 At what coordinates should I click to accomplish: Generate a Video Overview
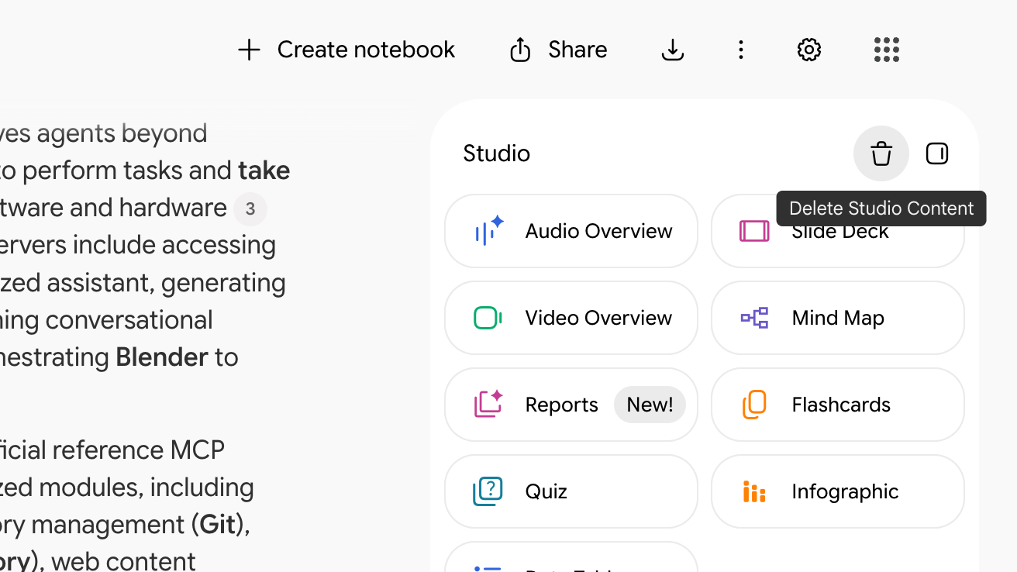(571, 318)
